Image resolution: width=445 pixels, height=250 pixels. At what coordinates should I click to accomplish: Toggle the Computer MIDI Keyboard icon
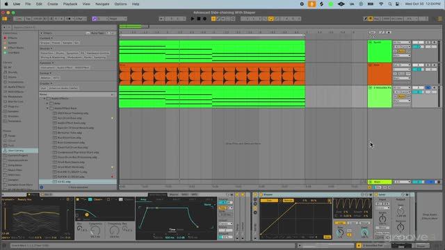pos(371,19)
